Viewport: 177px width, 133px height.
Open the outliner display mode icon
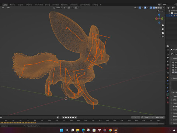[169, 8]
